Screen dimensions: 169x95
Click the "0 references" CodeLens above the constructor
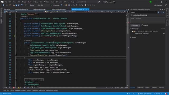tap(28, 41)
